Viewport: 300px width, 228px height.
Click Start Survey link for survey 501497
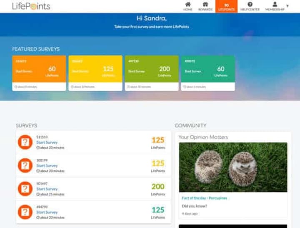47,189
